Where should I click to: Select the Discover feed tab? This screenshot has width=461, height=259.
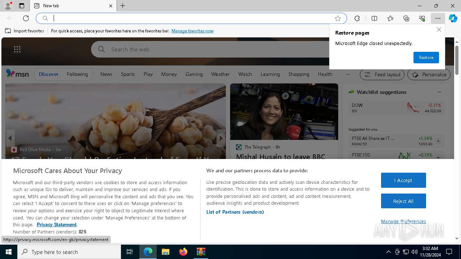[49, 74]
